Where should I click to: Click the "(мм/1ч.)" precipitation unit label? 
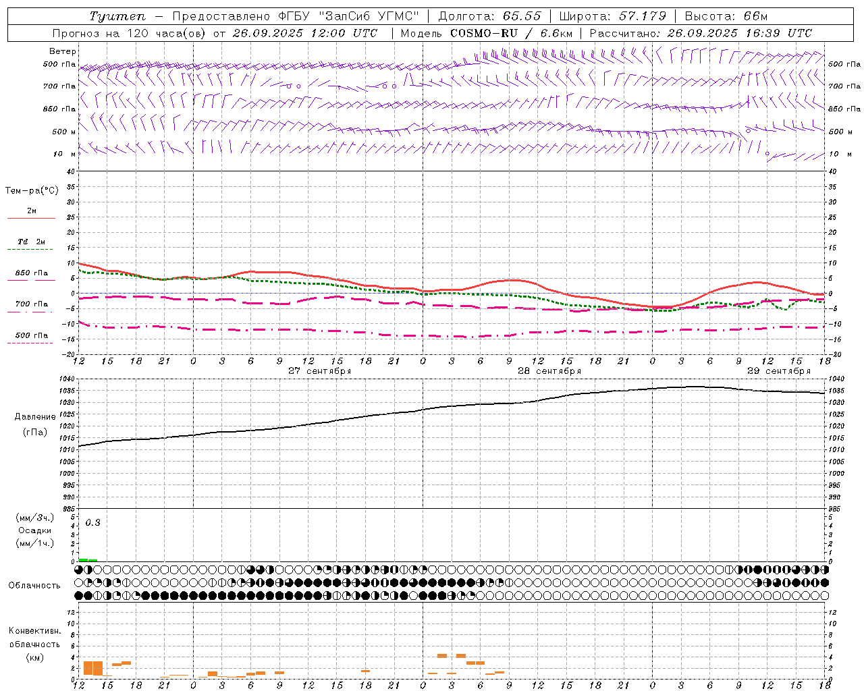[x=35, y=543]
